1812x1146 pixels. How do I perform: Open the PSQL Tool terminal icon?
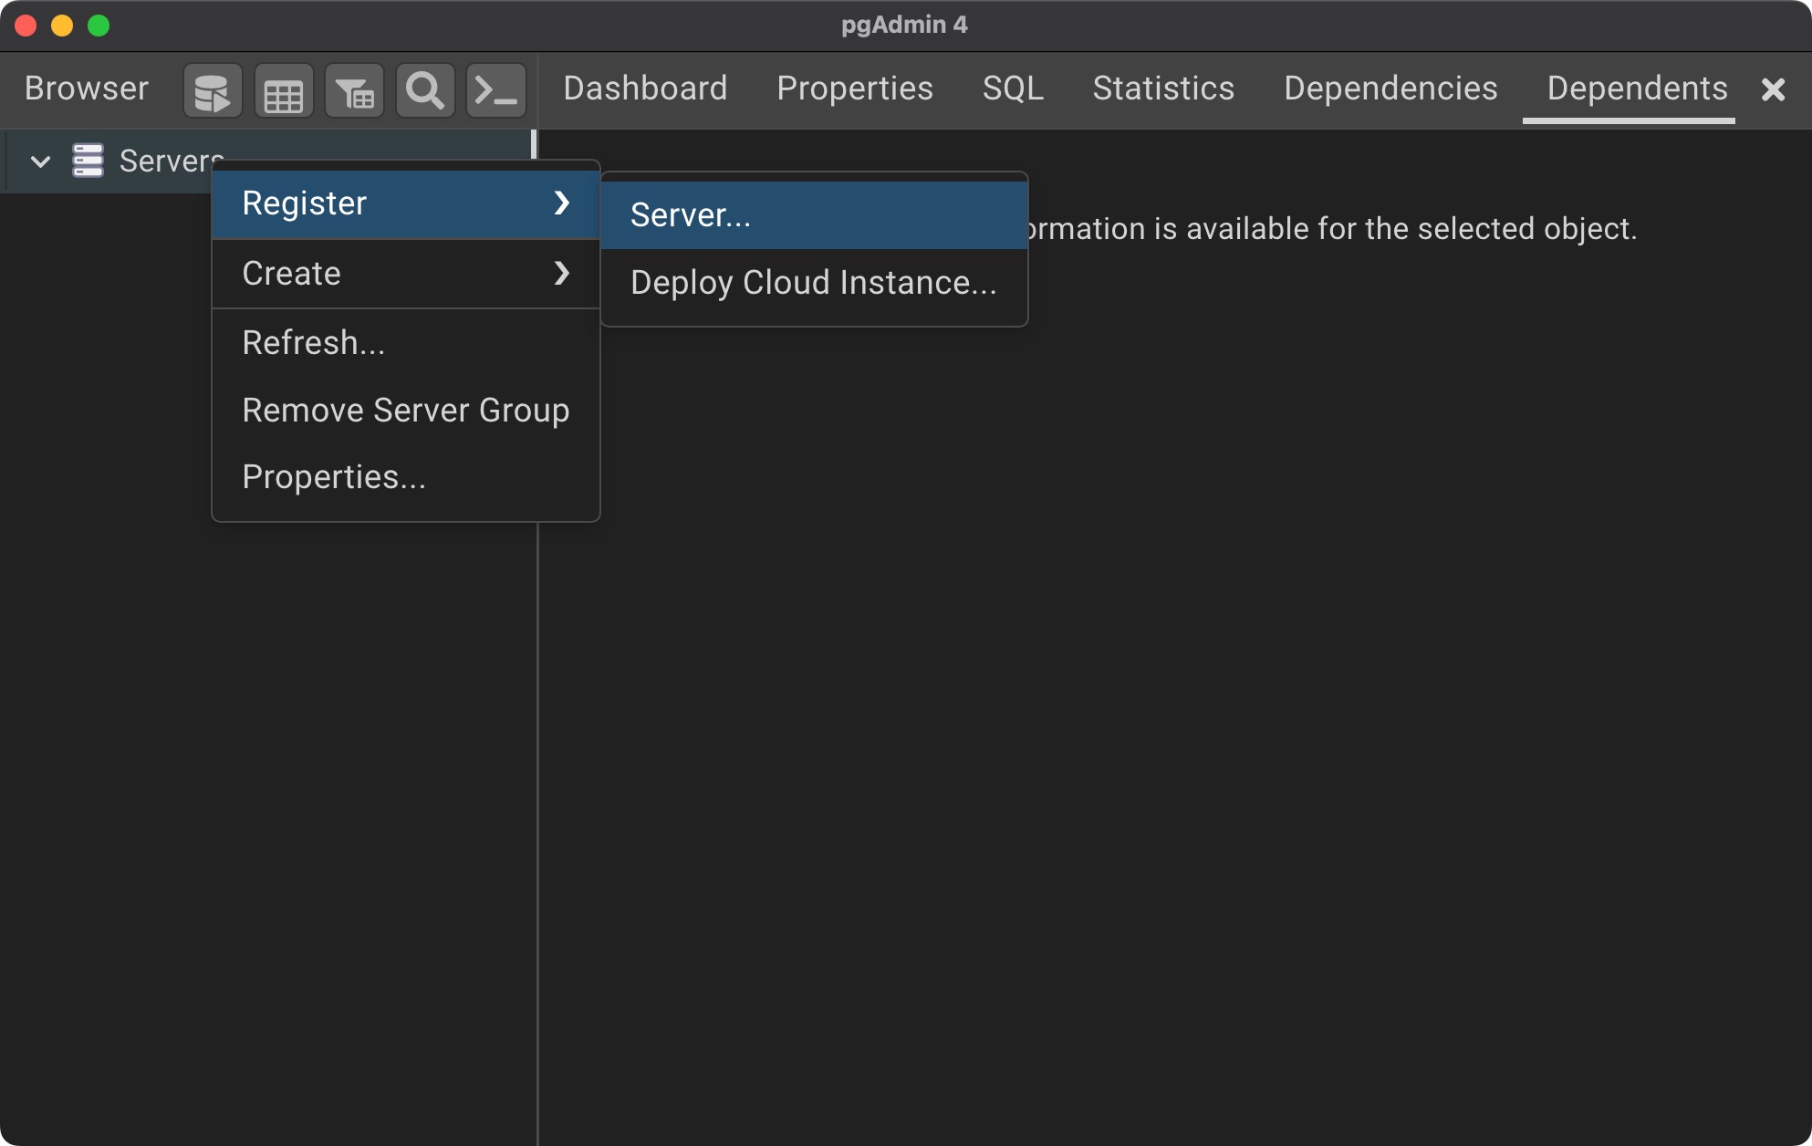coord(496,91)
